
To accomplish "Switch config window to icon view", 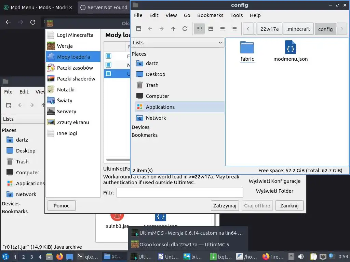I will pos(199,29).
